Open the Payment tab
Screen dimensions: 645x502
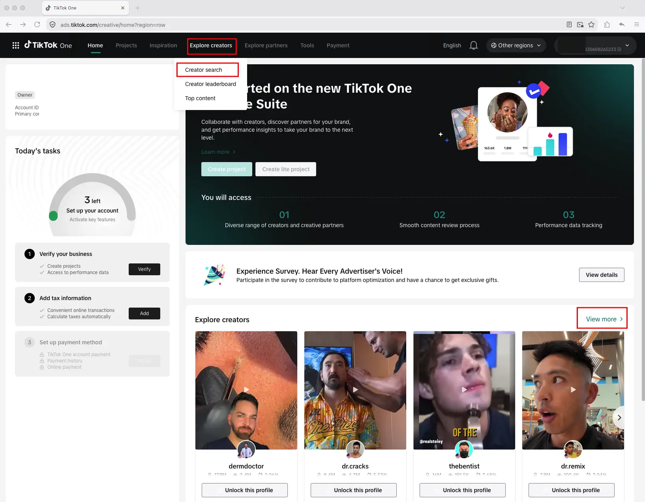pyautogui.click(x=338, y=45)
